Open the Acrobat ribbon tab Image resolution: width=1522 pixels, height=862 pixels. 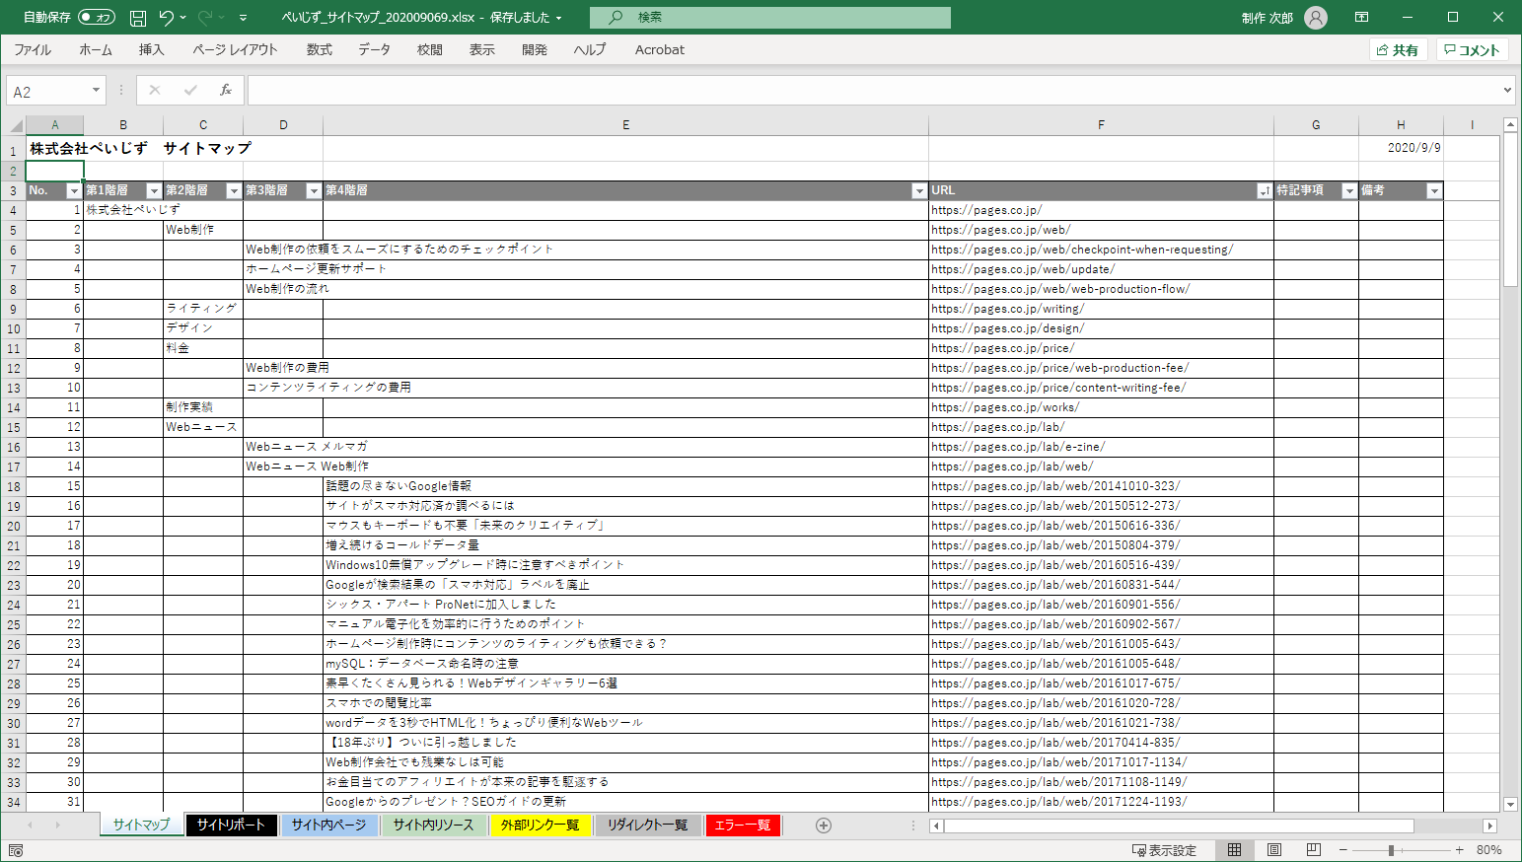click(659, 49)
